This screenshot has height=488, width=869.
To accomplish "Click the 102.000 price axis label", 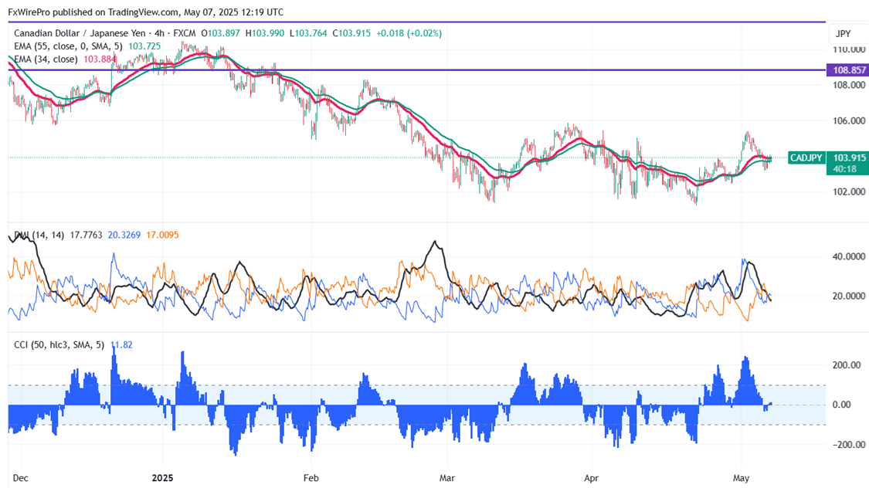I will point(849,191).
